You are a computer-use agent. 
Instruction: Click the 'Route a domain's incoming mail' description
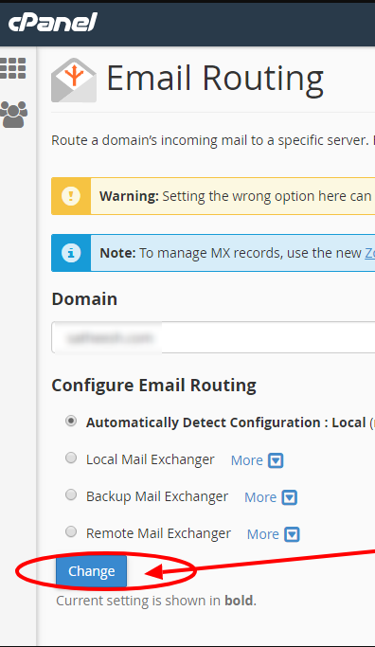[213, 141]
